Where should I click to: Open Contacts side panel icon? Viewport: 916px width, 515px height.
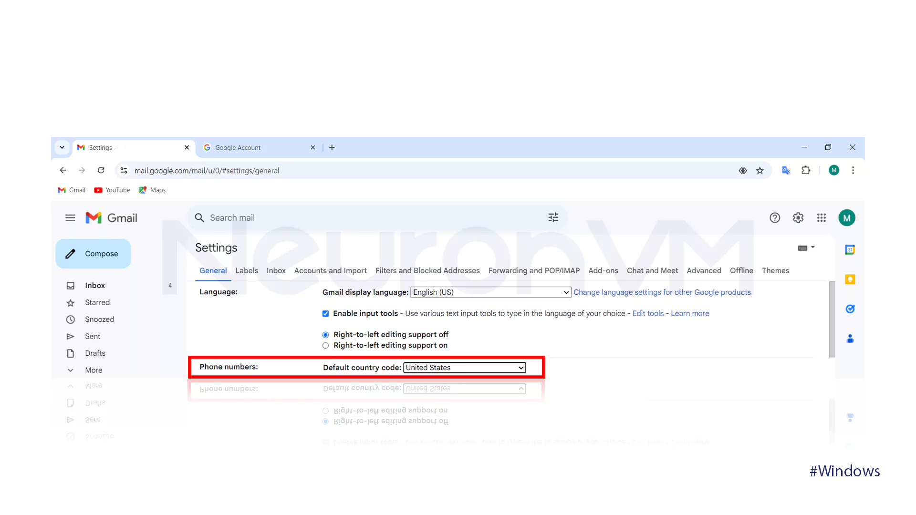pos(850,339)
